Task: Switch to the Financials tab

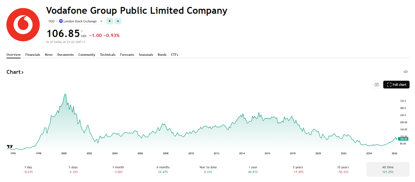Action: coord(33,55)
